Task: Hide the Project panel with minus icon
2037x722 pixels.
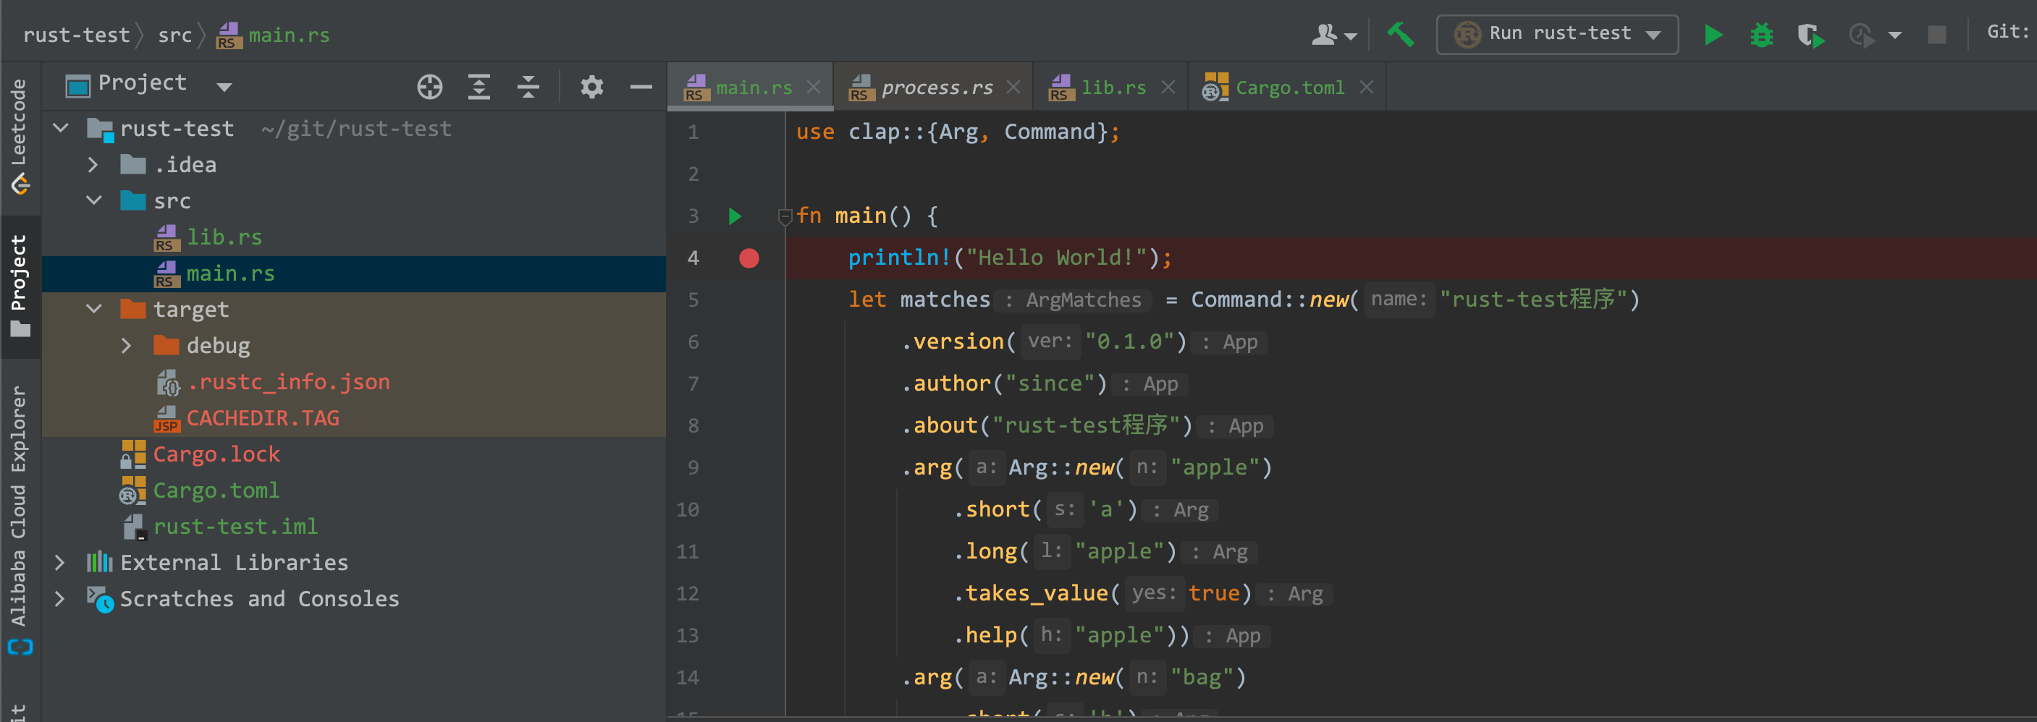Action: point(641,86)
